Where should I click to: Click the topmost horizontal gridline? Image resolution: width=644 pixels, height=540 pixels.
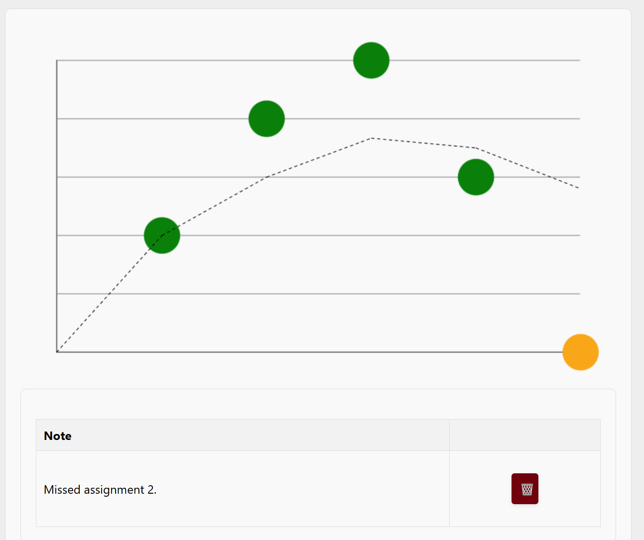(473, 60)
